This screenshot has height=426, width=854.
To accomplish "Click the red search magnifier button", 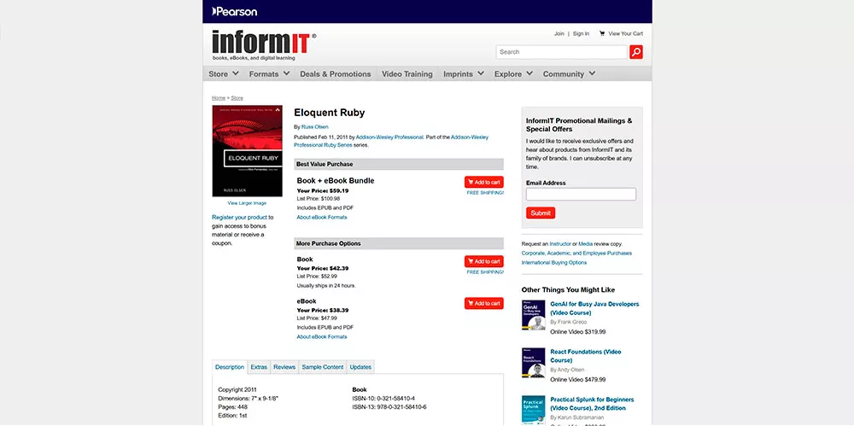I will 635,52.
